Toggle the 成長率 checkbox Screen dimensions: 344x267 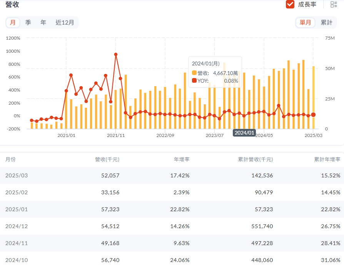click(x=290, y=4)
